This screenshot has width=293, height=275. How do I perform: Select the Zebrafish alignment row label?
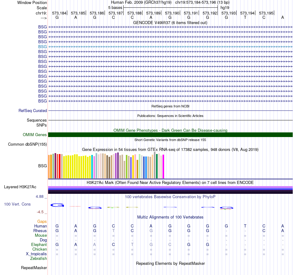39,258
